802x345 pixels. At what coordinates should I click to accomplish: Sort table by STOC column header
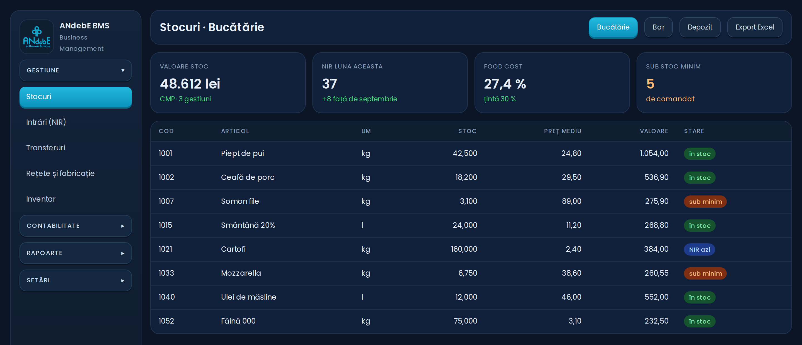[x=467, y=131]
